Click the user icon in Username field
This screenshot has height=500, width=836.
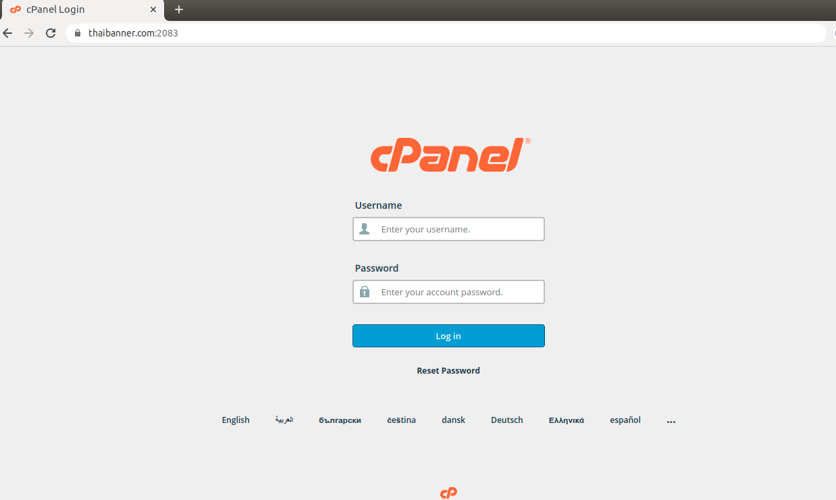365,229
